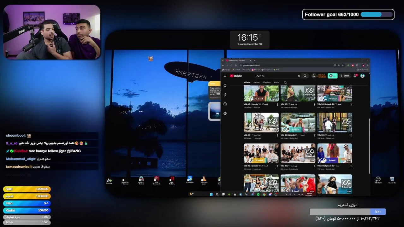Click the YouTube logo
The height and width of the screenshot is (227, 404).
click(x=236, y=76)
